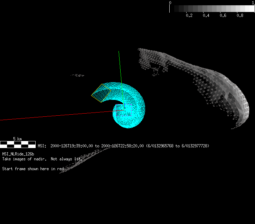The image size is (255, 224).
Task: Click the '0.6' colorbar tick label
Action: [223, 15]
